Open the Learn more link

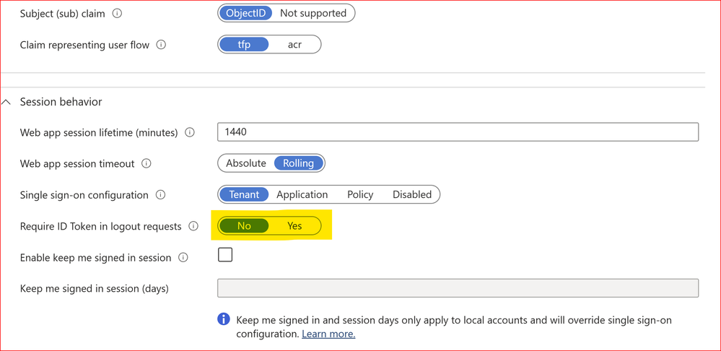[x=328, y=334]
